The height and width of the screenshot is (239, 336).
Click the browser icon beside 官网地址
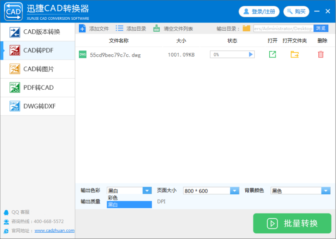click(x=6, y=231)
